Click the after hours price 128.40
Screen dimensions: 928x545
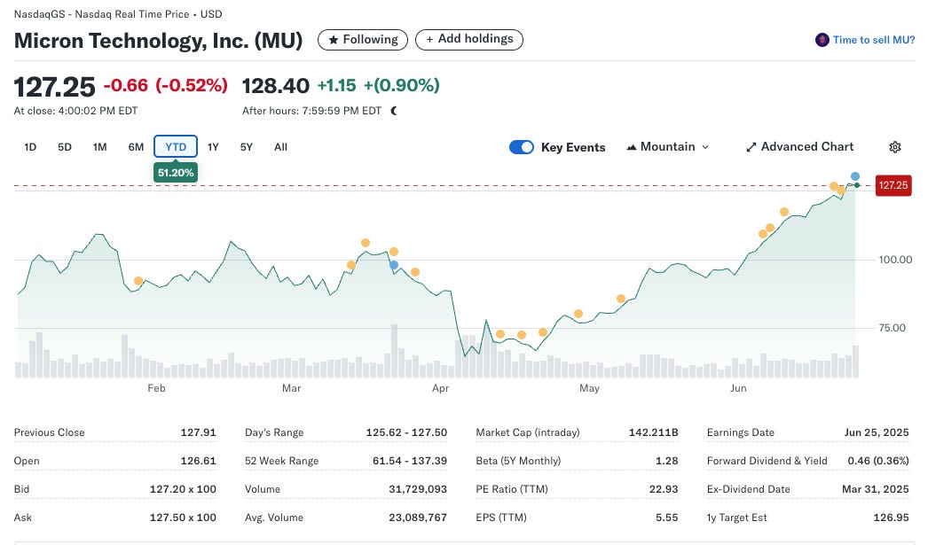[276, 86]
